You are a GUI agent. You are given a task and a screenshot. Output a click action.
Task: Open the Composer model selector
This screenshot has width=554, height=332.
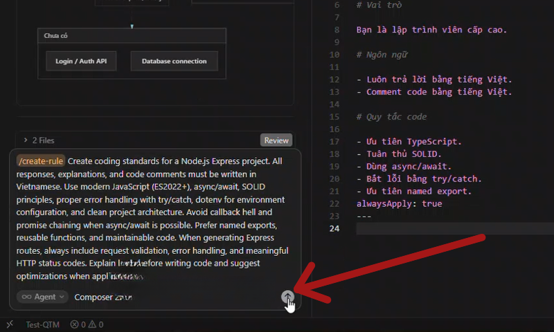point(103,297)
